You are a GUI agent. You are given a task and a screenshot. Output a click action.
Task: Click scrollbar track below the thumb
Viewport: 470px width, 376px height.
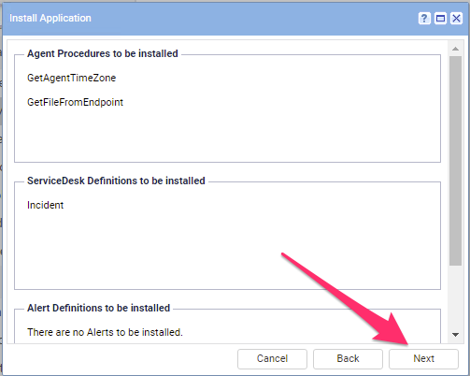point(455,296)
